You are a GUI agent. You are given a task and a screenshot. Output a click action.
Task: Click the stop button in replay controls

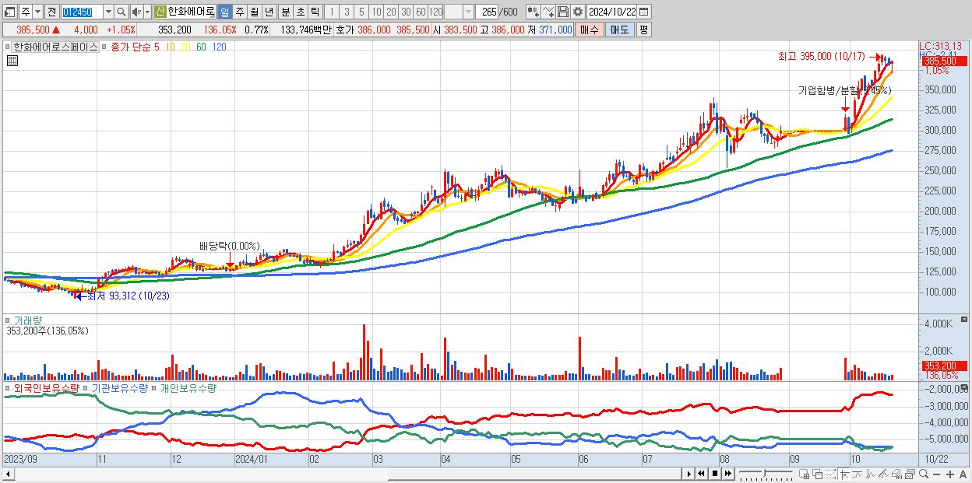point(715,474)
